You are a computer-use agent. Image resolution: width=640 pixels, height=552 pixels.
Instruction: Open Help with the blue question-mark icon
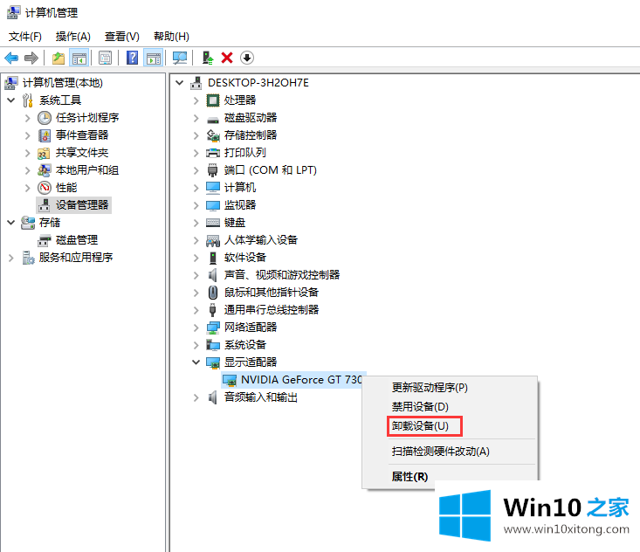132,58
